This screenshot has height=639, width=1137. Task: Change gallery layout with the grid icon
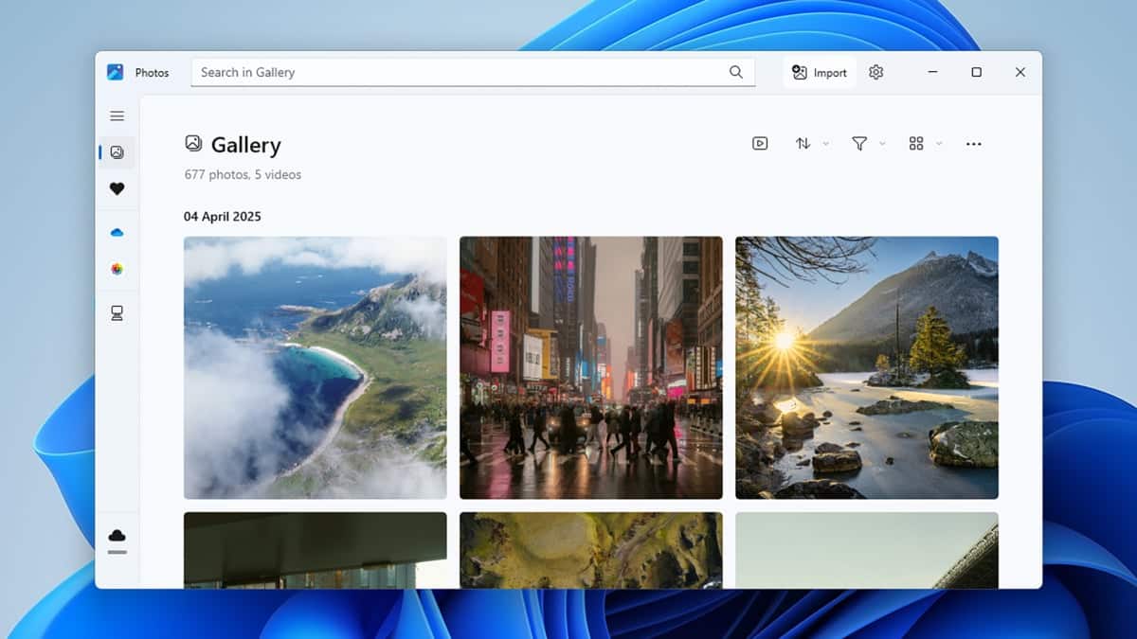coord(916,143)
